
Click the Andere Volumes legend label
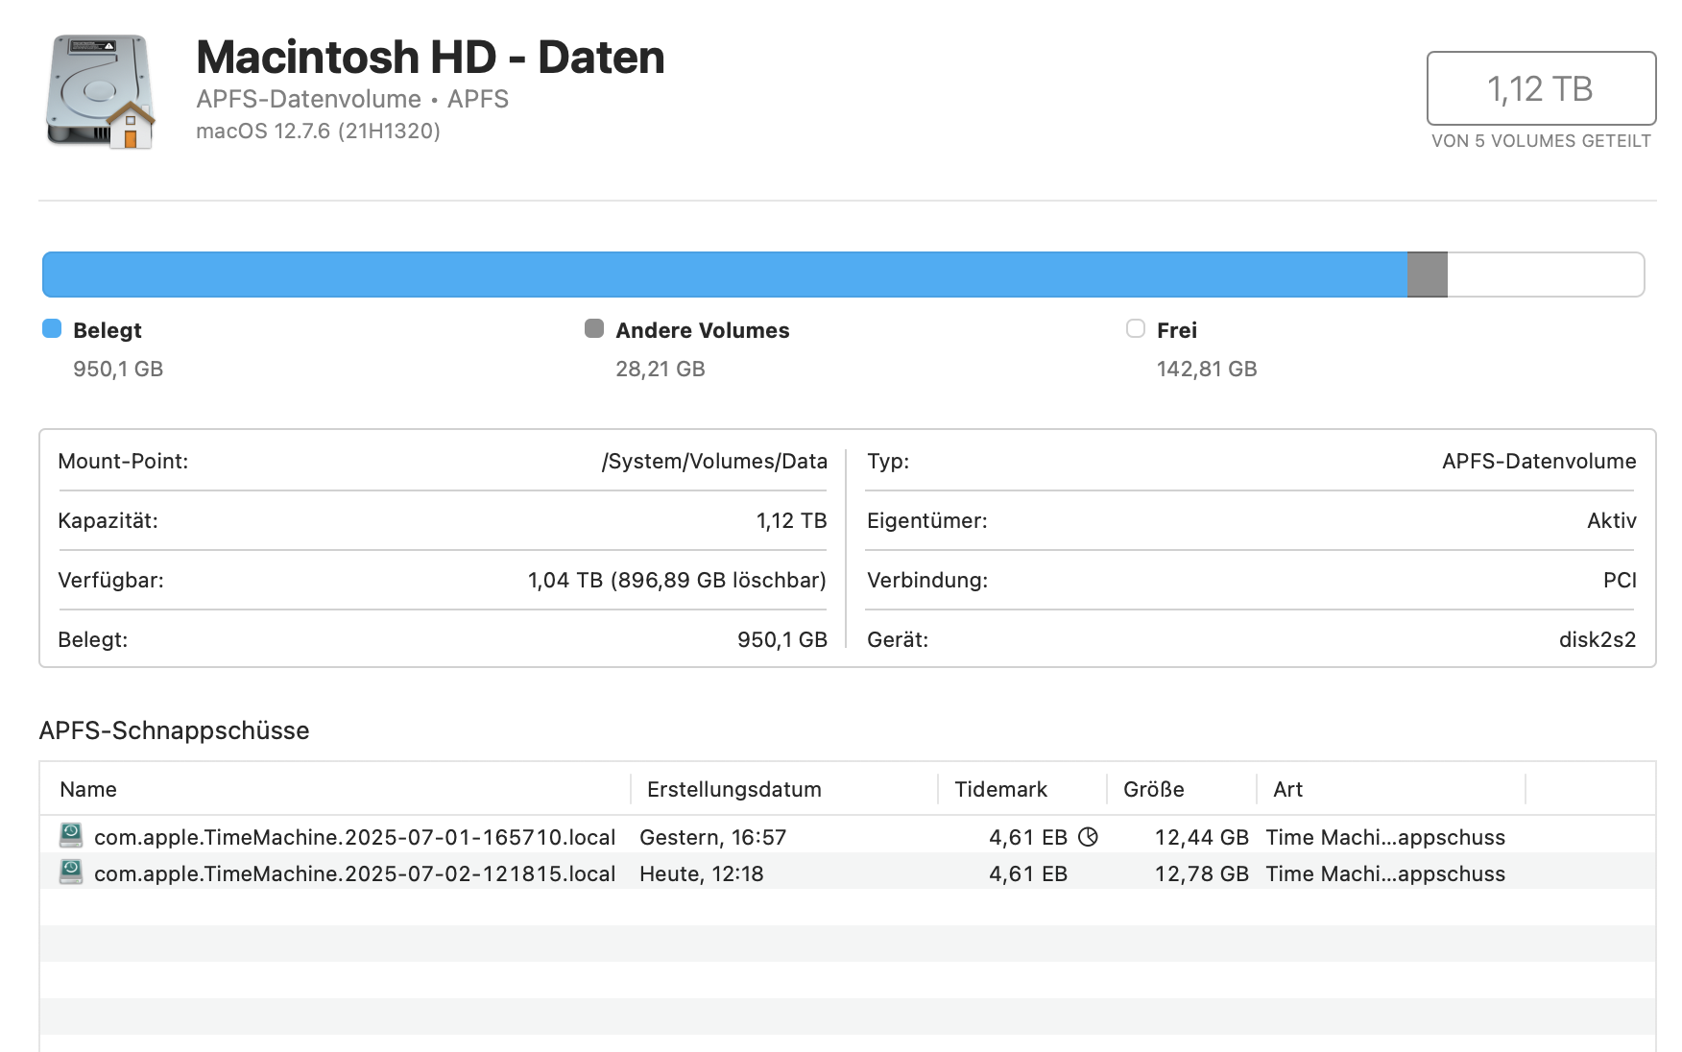click(703, 330)
